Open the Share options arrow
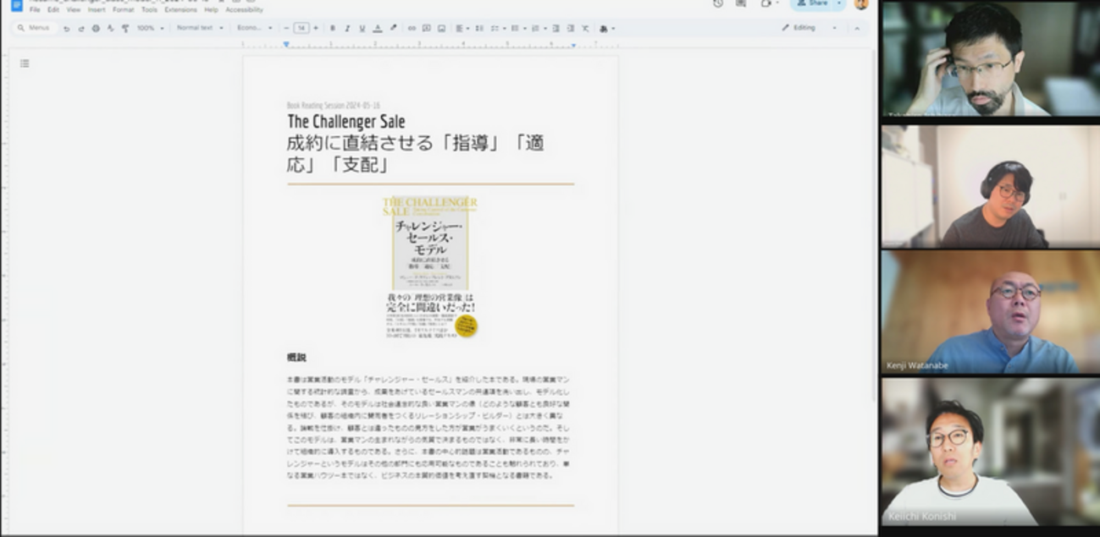The width and height of the screenshot is (1100, 537). click(839, 3)
